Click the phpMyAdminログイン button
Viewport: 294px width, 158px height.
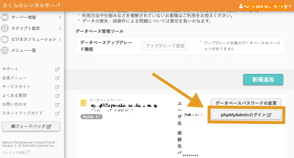246,115
